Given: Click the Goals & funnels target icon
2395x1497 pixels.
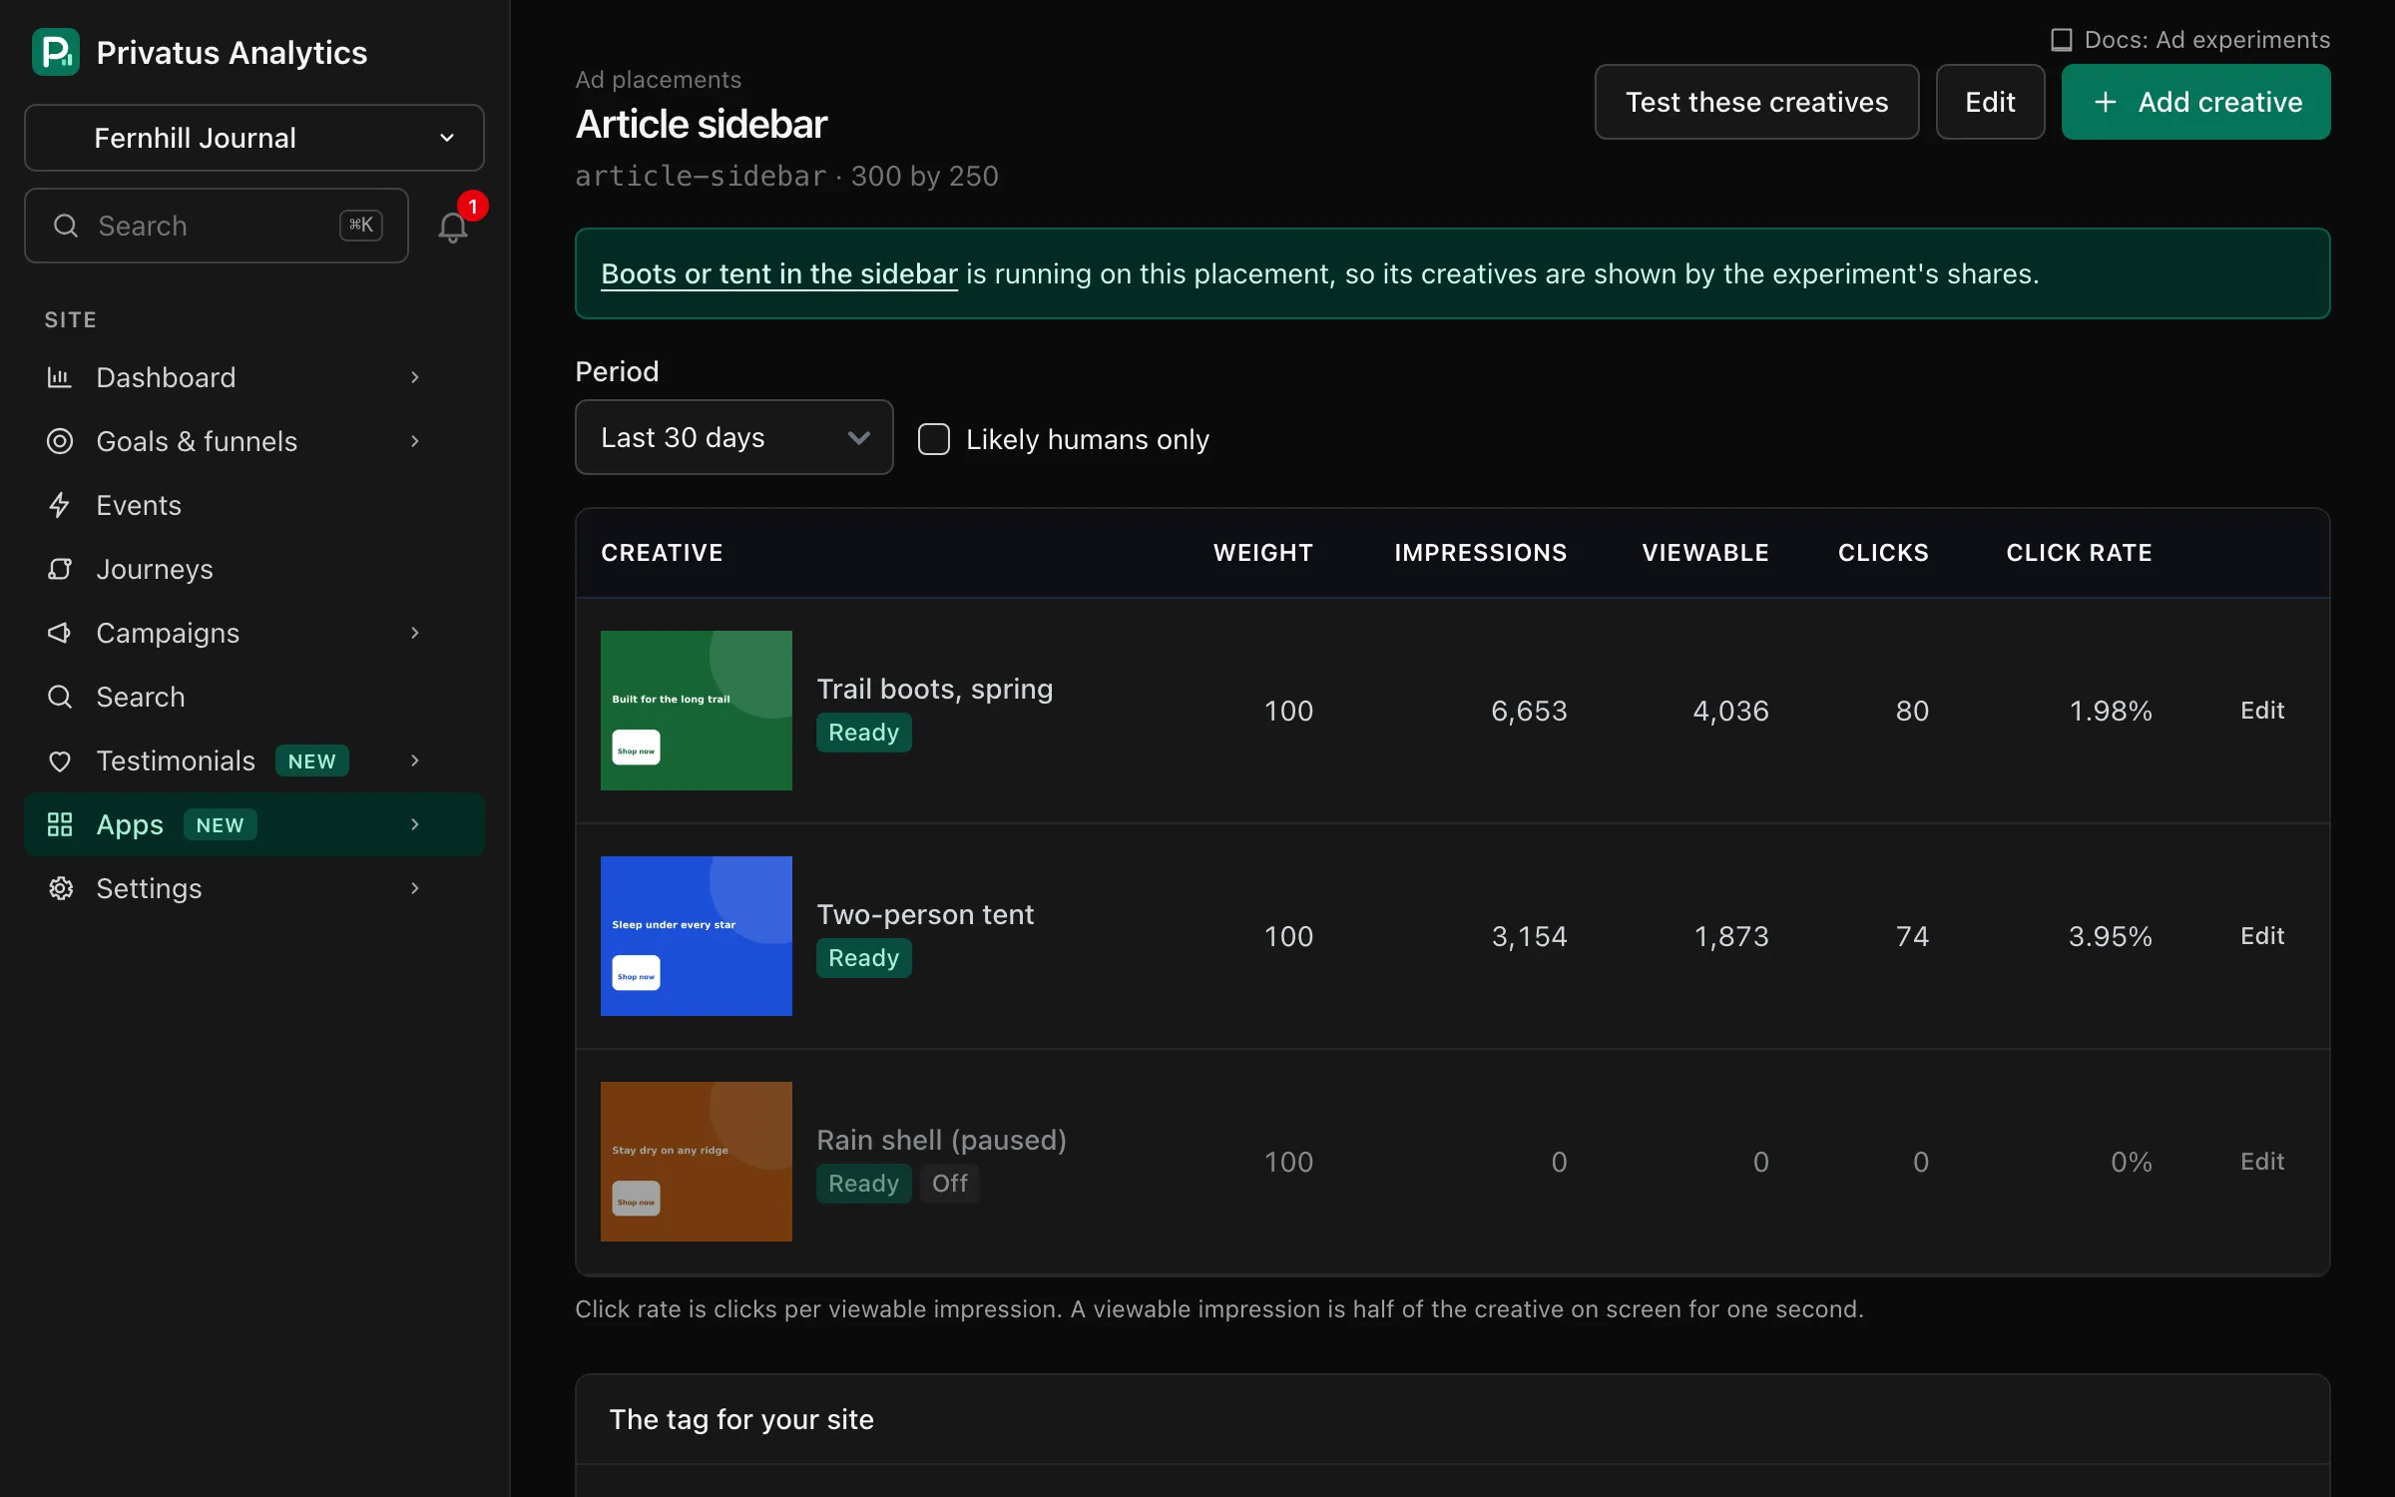Looking at the screenshot, I should point(60,441).
